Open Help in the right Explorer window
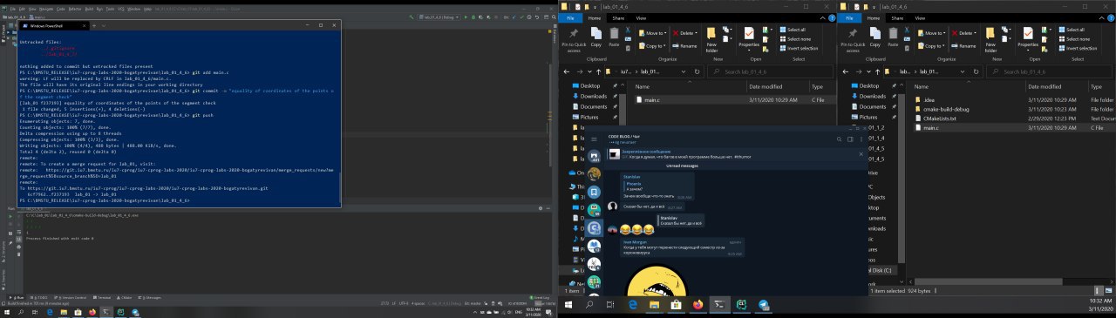This screenshot has height=318, width=1116. click(x=1110, y=17)
